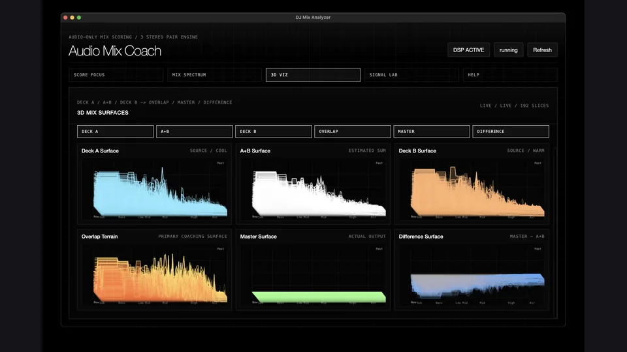Click the DSP ACTIVE button

[469, 50]
